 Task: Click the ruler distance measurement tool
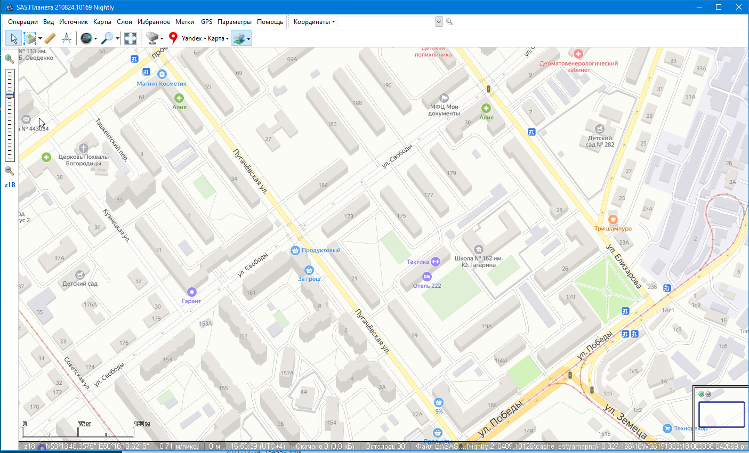click(50, 38)
